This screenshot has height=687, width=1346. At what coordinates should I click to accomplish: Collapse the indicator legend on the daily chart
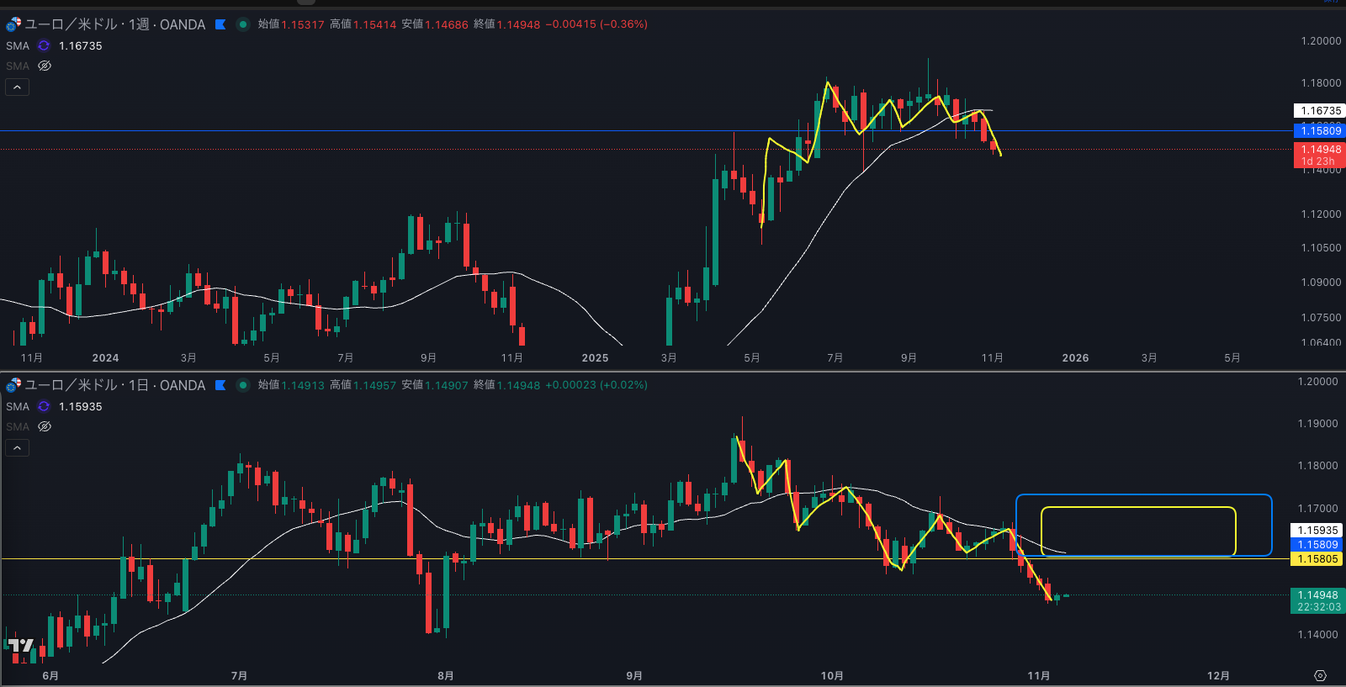click(18, 447)
